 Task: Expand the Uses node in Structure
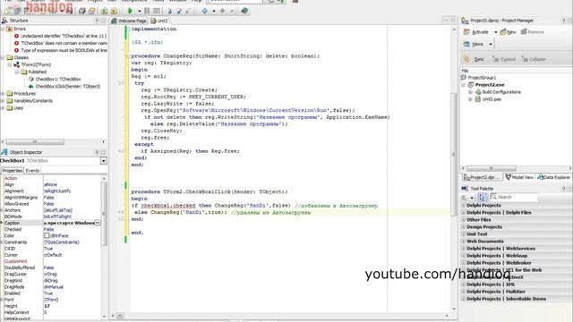coord(3,108)
